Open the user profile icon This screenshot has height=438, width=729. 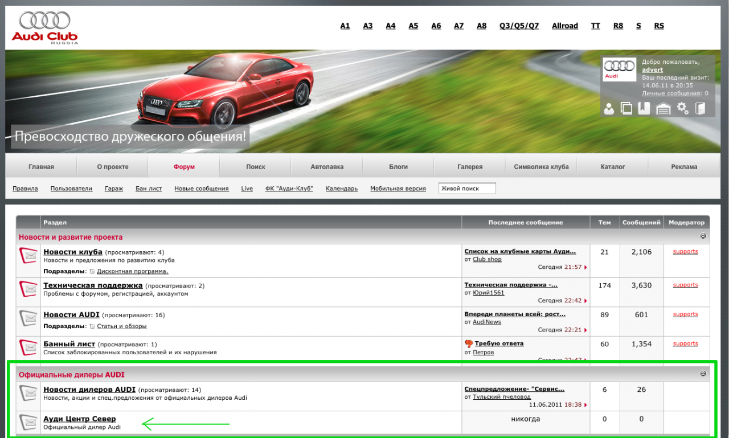(609, 109)
